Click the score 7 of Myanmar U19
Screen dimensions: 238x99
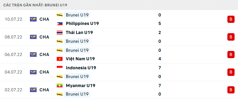click(x=160, y=86)
